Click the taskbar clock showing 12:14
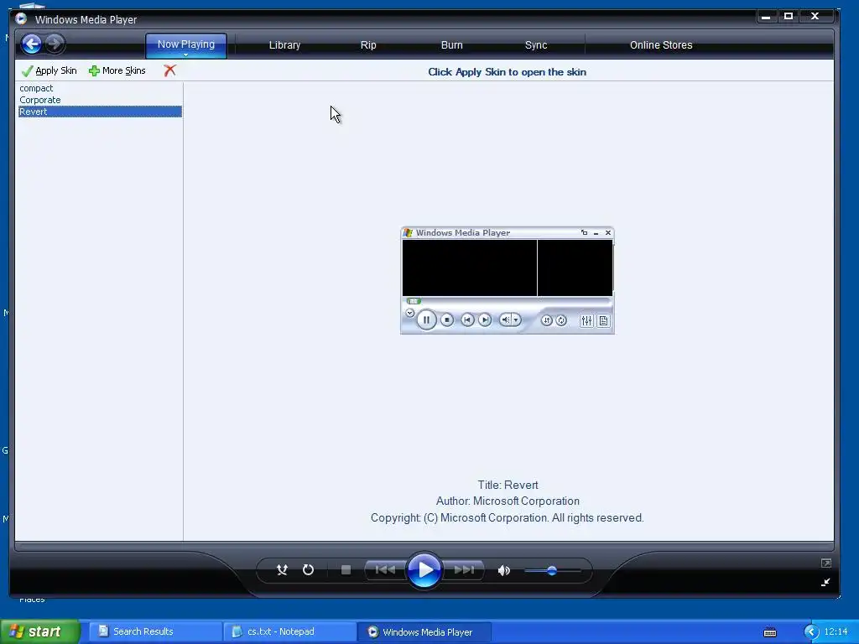The image size is (859, 644). tap(836, 632)
